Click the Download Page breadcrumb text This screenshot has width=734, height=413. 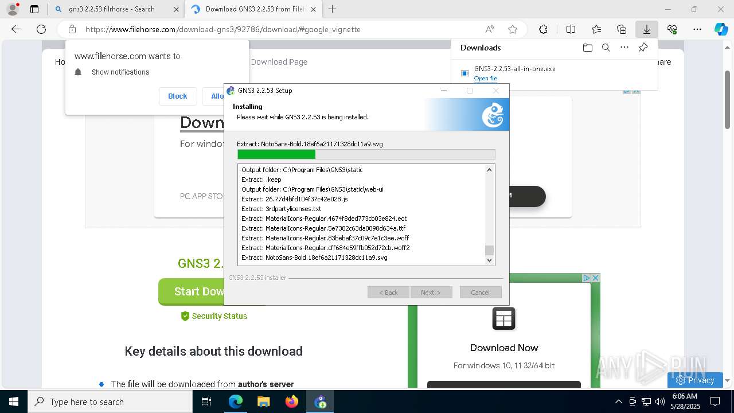tap(279, 62)
